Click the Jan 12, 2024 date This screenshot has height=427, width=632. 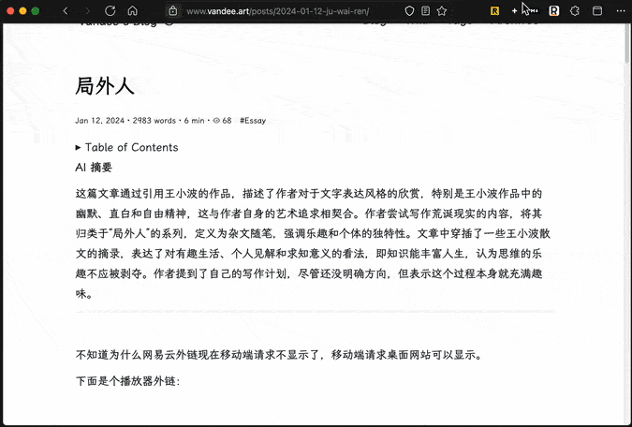(99, 121)
